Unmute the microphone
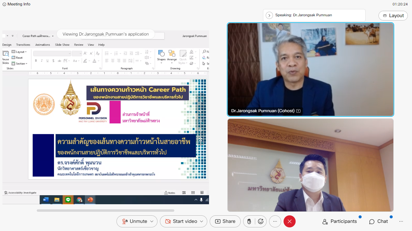The height and width of the screenshot is (231, 412). pyautogui.click(x=135, y=221)
